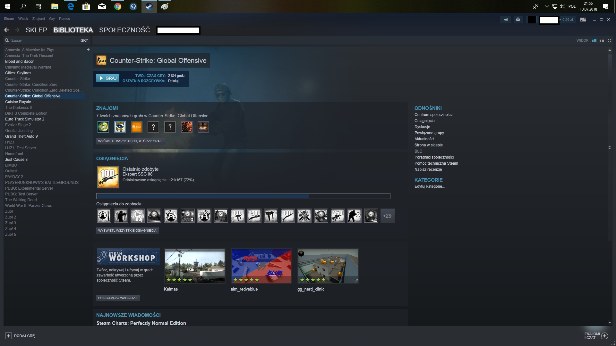Open the orange friend avatar
This screenshot has width=616, height=346.
pos(137,127)
